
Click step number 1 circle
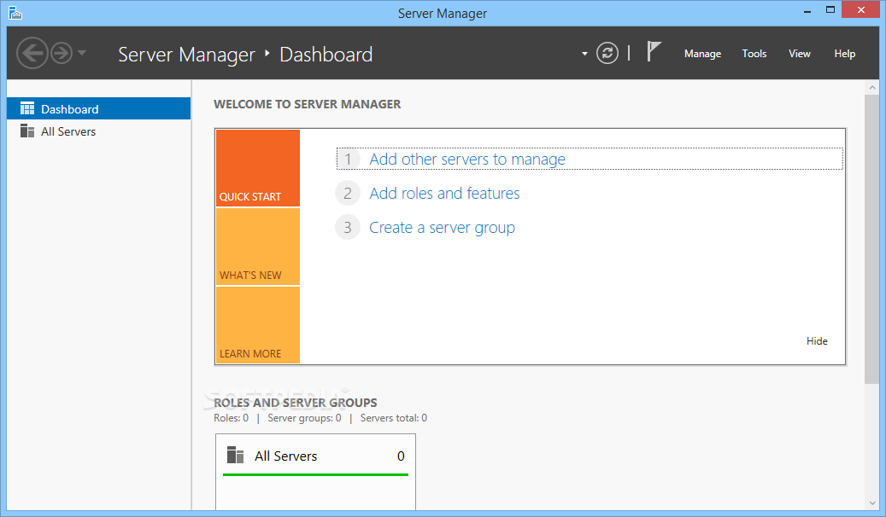[x=348, y=160]
